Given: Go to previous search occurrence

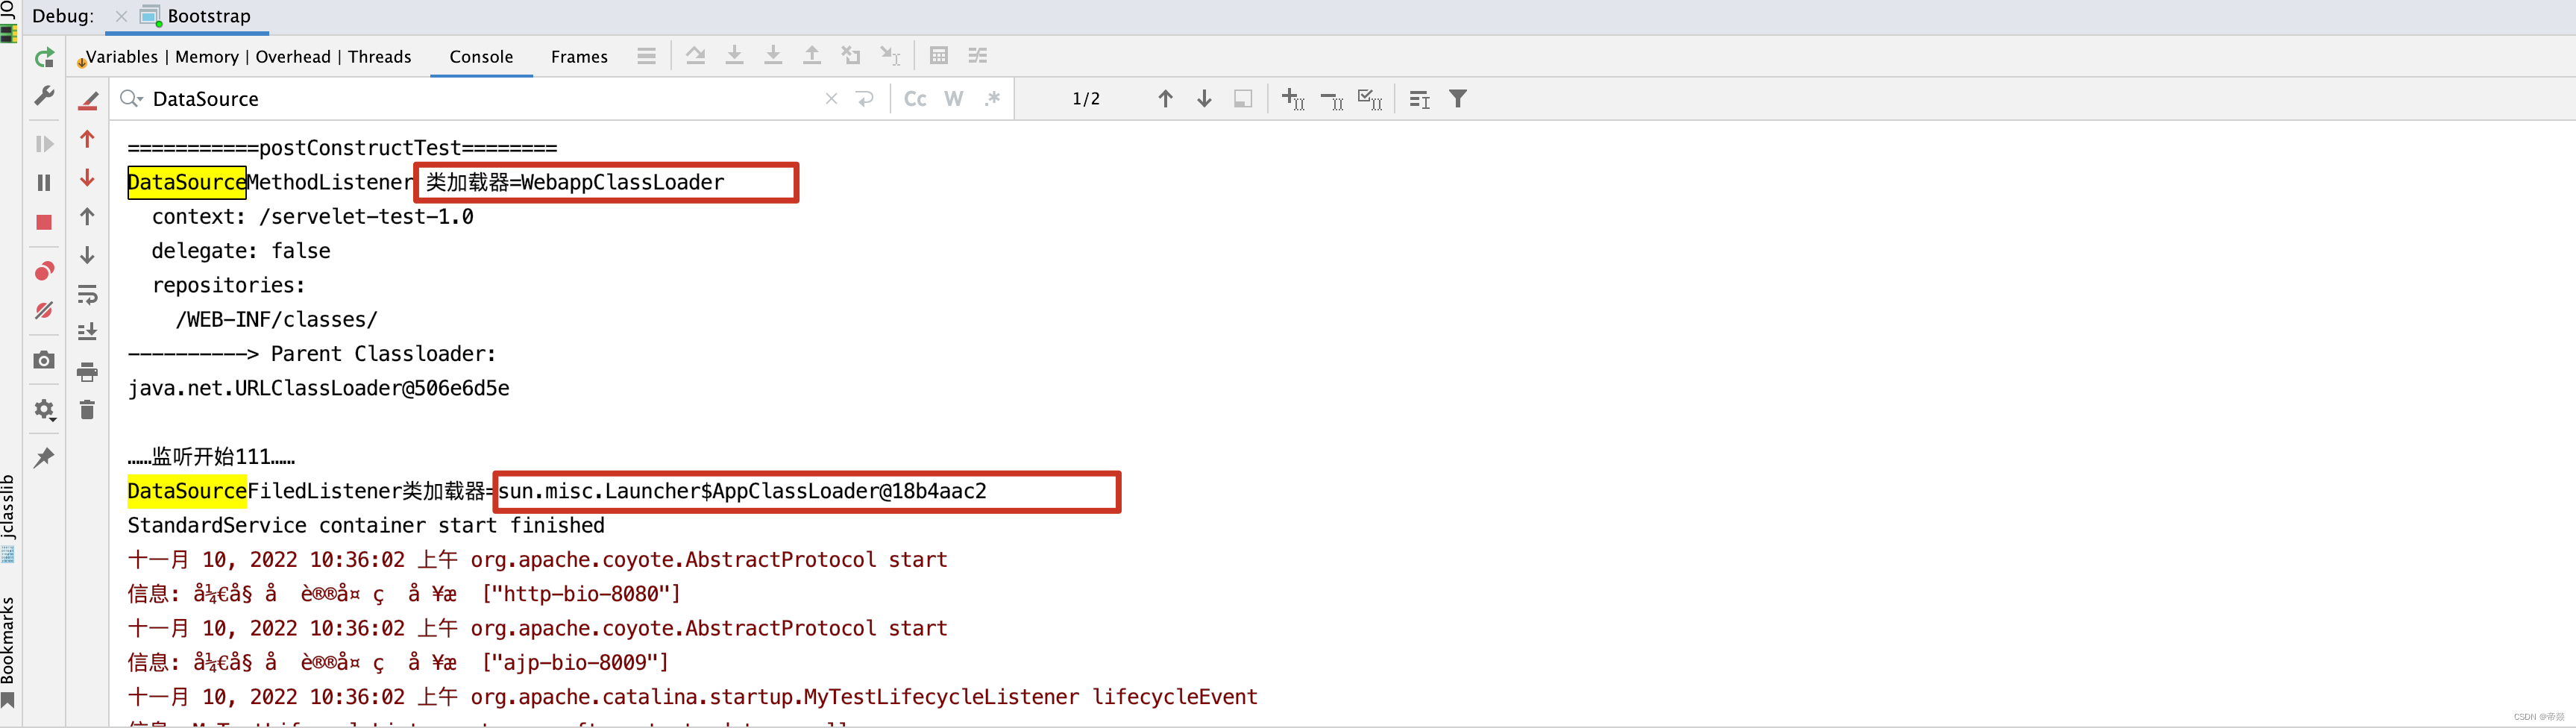Looking at the screenshot, I should click(1166, 98).
